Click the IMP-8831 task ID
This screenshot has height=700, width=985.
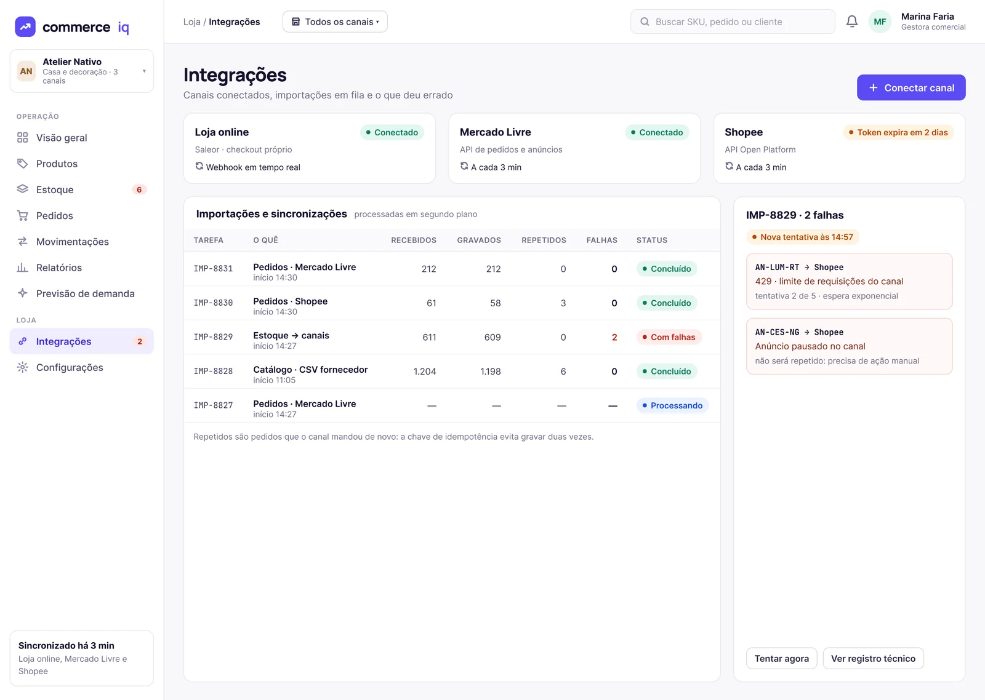pos(213,269)
